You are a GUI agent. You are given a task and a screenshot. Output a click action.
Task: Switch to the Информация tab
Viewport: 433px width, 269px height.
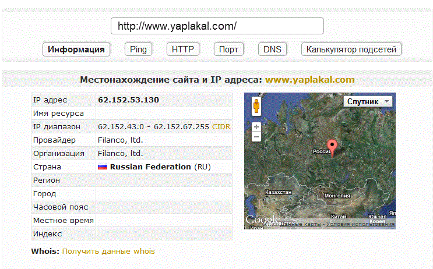(76, 49)
